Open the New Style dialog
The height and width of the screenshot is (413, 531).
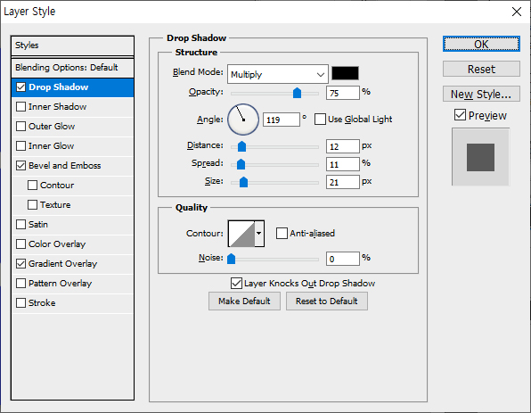point(481,94)
